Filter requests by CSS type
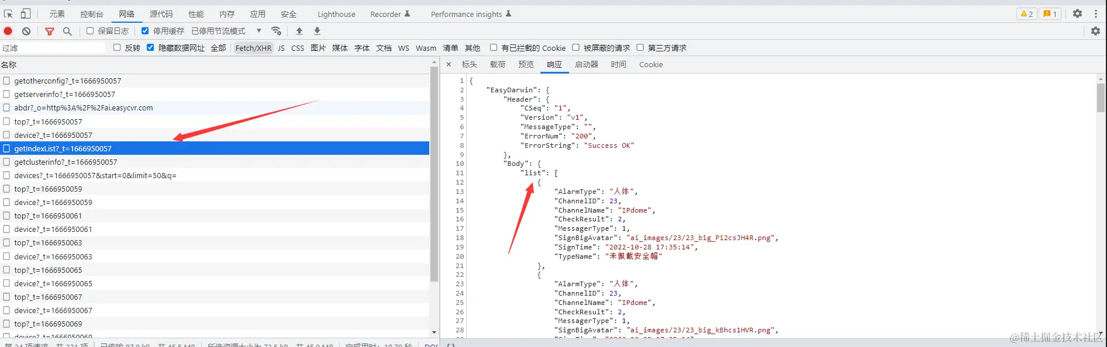 tap(298, 48)
